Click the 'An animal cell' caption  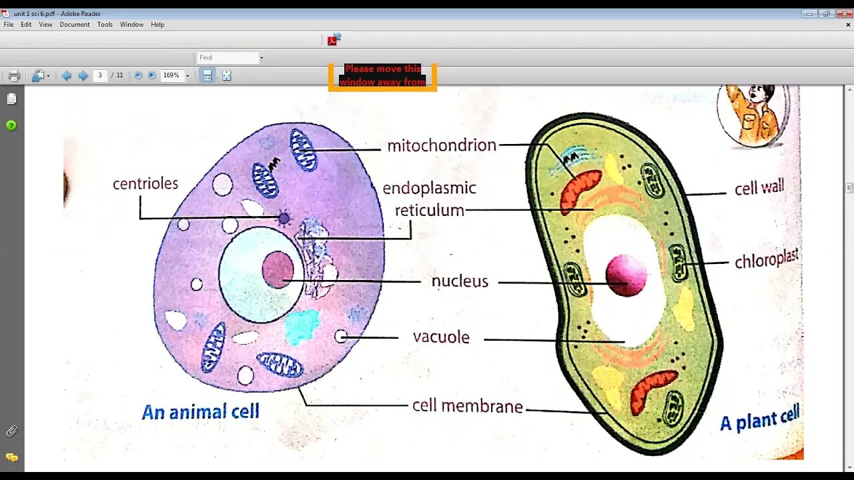point(200,411)
